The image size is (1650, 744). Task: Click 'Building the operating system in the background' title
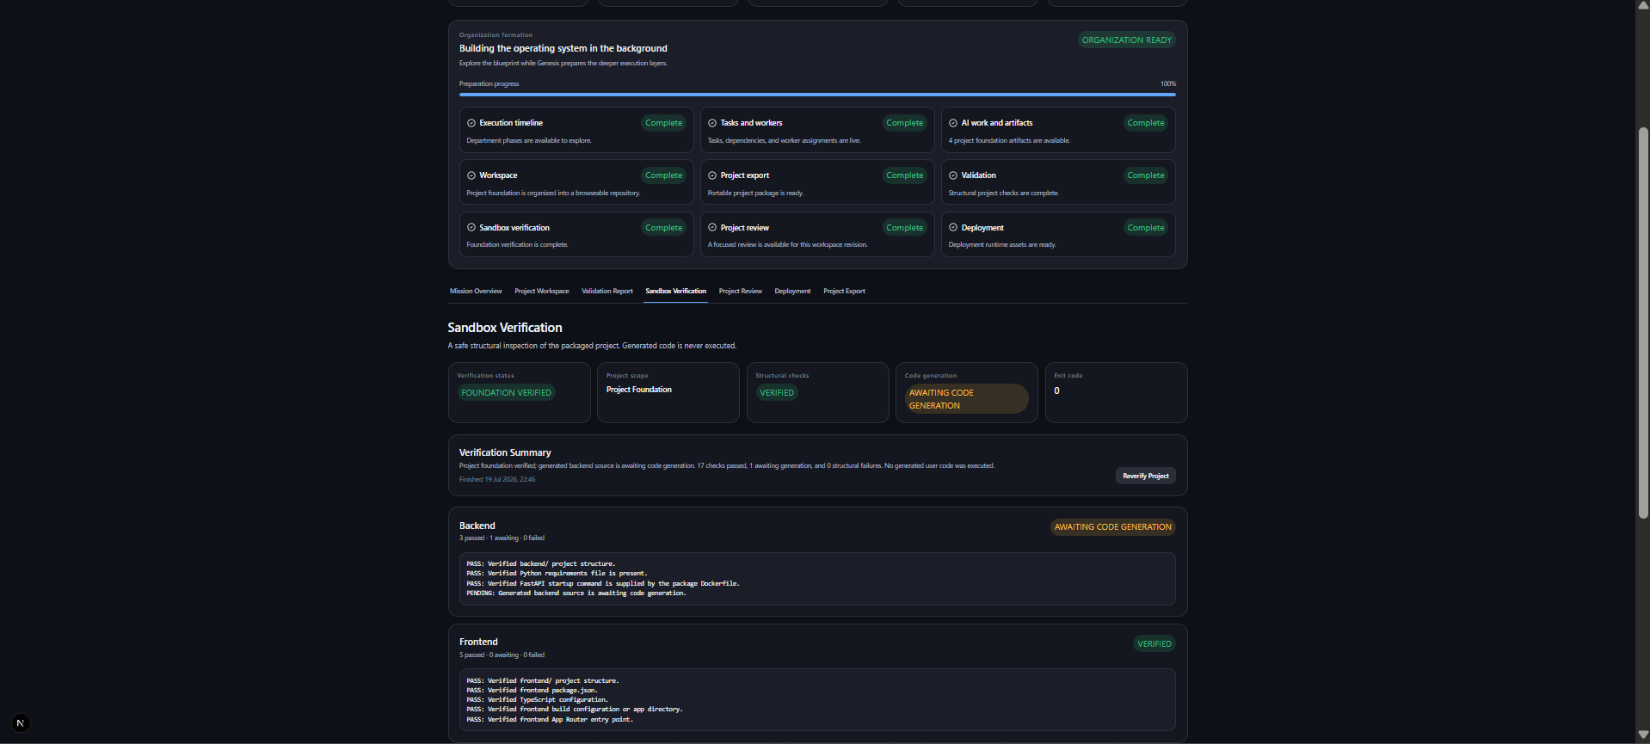tap(563, 49)
